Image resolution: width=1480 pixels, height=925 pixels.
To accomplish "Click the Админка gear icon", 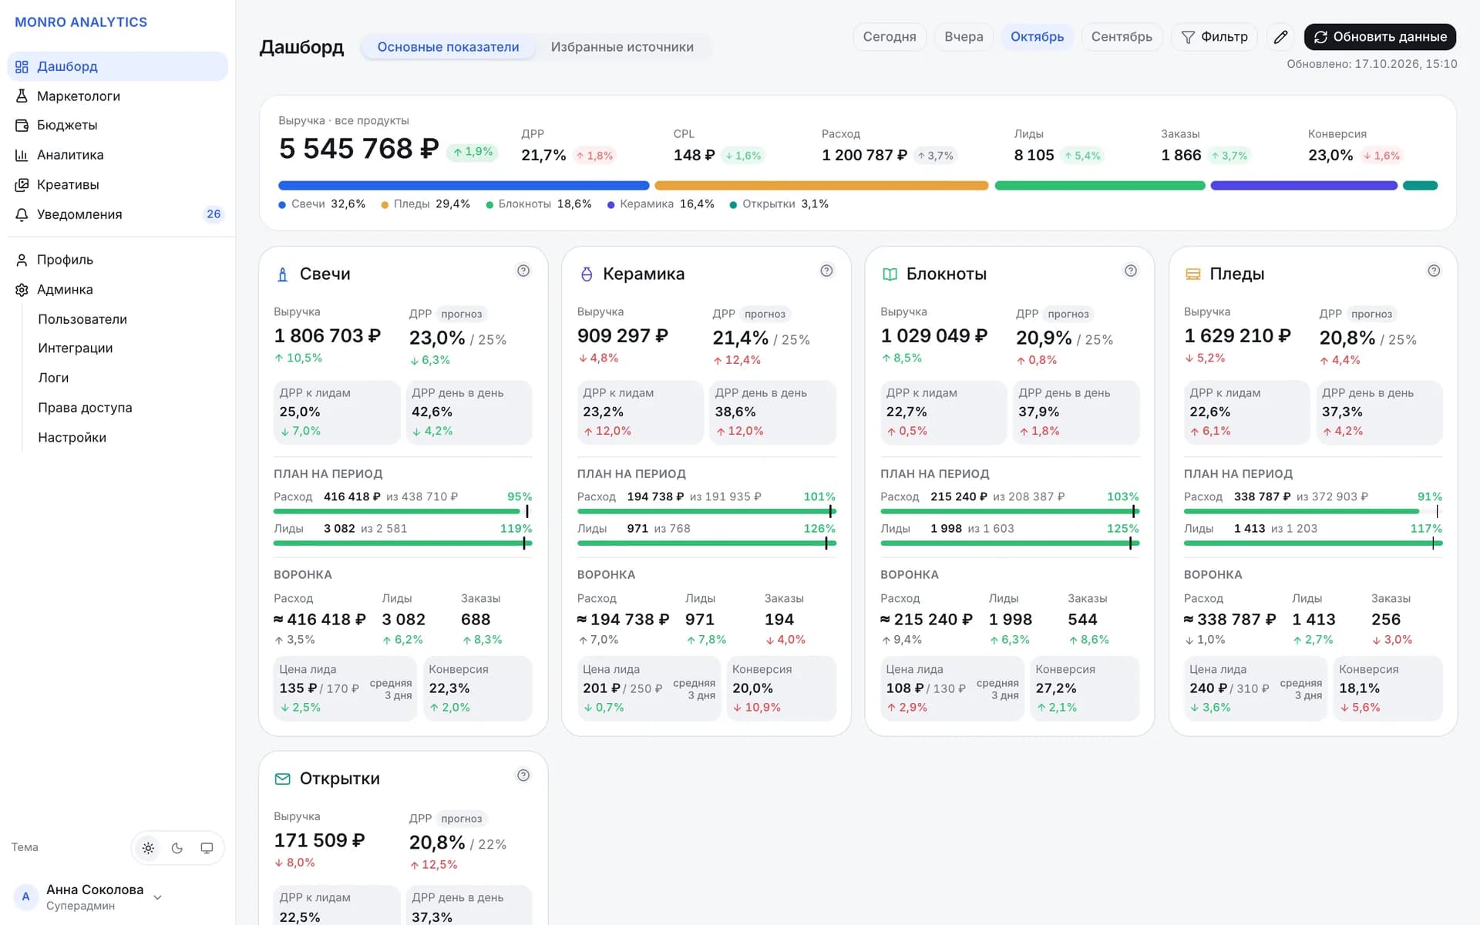I will [22, 290].
